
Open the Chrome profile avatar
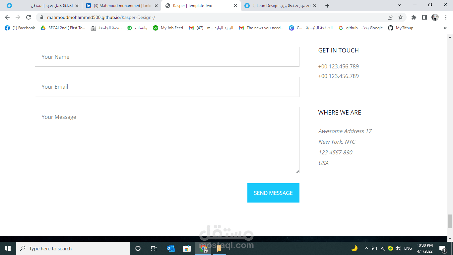(435, 17)
